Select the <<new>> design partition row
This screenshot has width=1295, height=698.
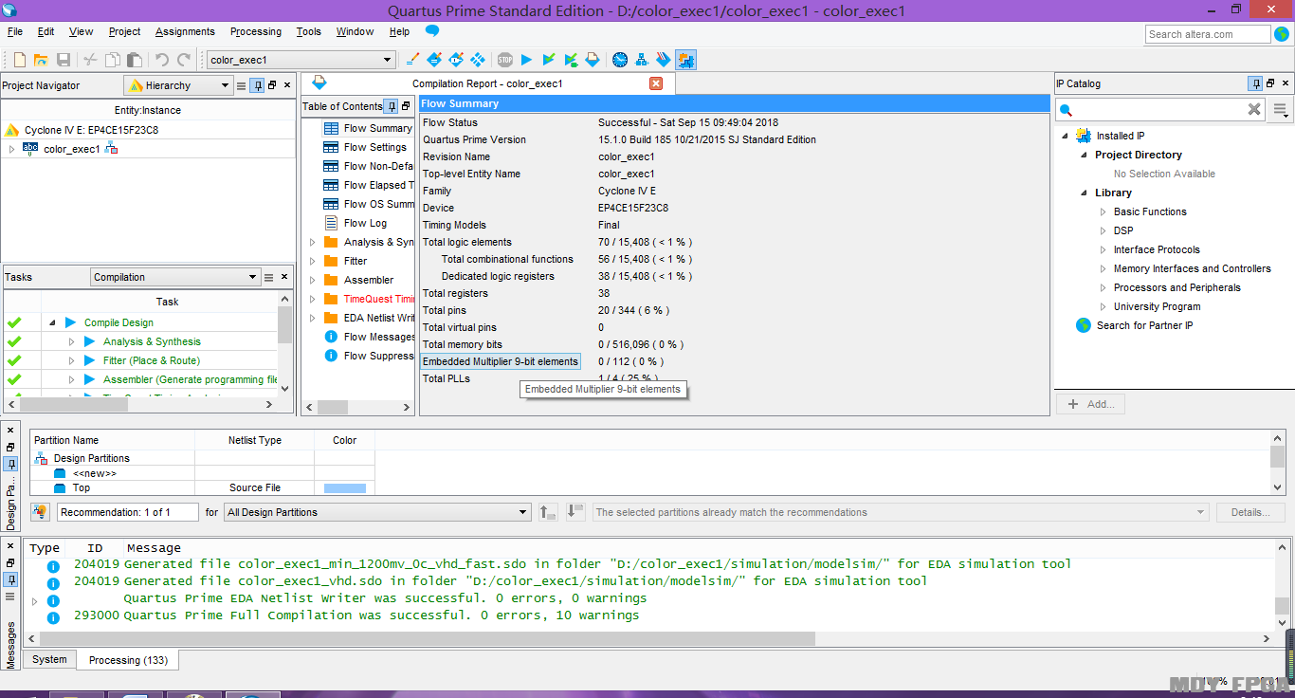tap(203, 473)
